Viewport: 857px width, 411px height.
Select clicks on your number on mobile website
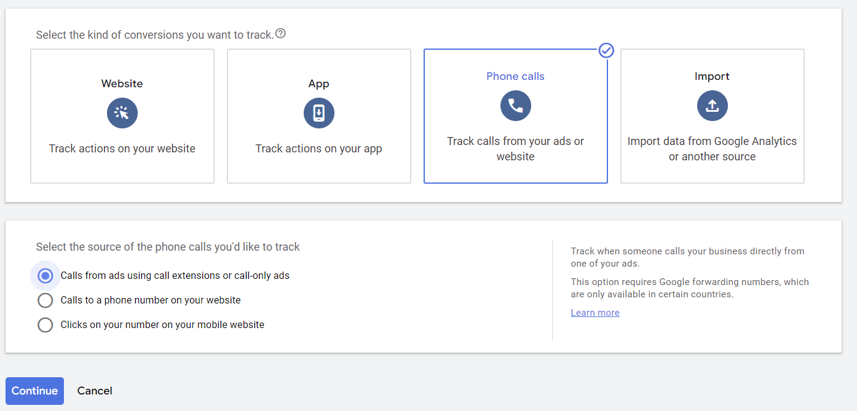45,325
